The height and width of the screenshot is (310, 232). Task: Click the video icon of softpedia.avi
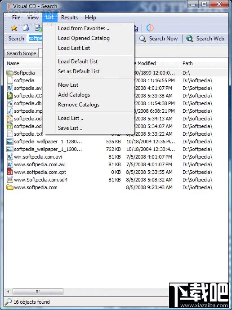(x=10, y=88)
